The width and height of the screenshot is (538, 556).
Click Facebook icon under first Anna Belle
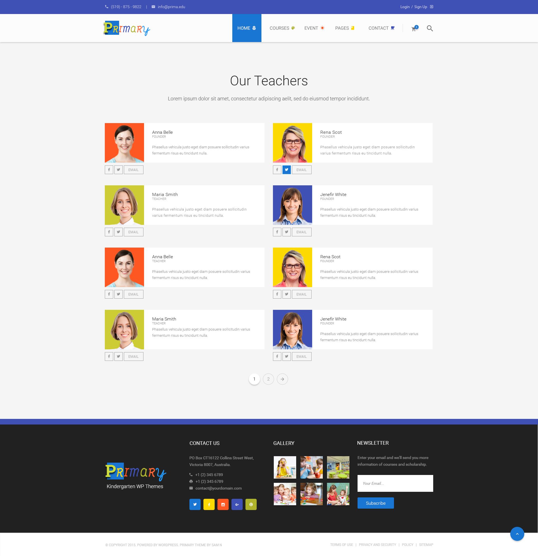coord(109,170)
